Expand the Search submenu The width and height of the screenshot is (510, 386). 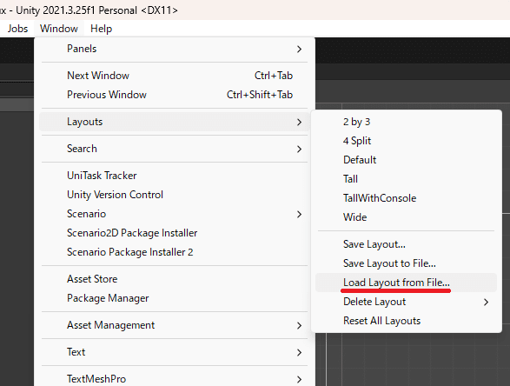175,149
